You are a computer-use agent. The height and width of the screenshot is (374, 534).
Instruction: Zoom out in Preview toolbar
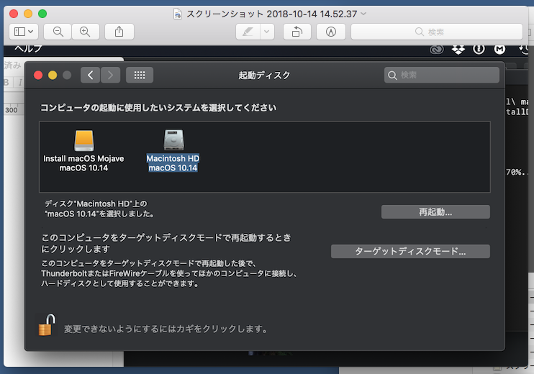[x=58, y=32]
